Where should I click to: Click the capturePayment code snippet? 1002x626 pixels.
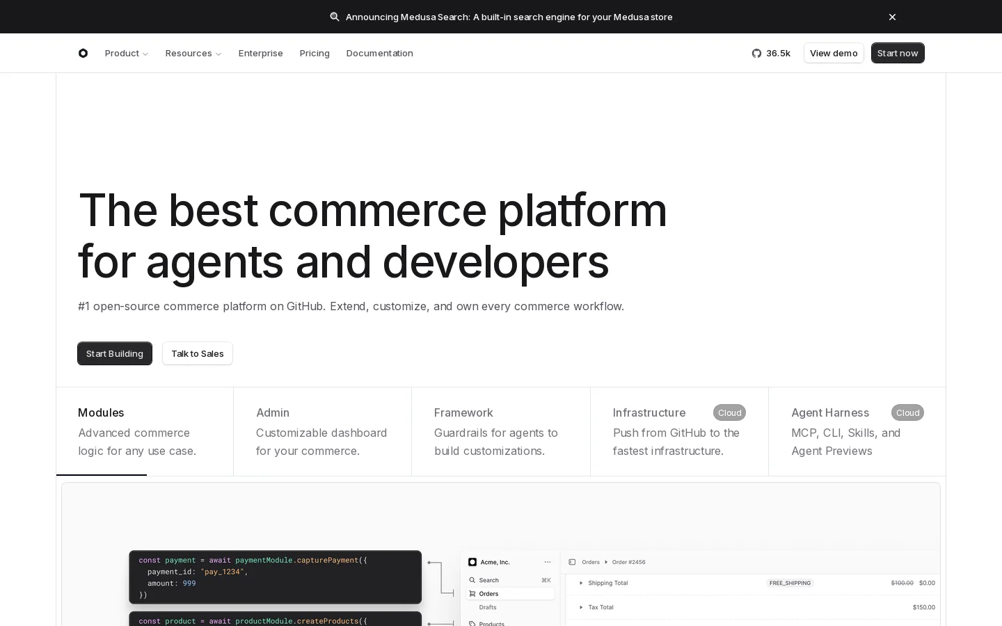click(276, 577)
